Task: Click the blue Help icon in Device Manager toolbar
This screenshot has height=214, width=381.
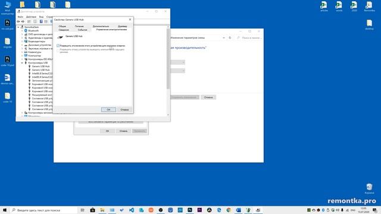Action: coord(41,21)
